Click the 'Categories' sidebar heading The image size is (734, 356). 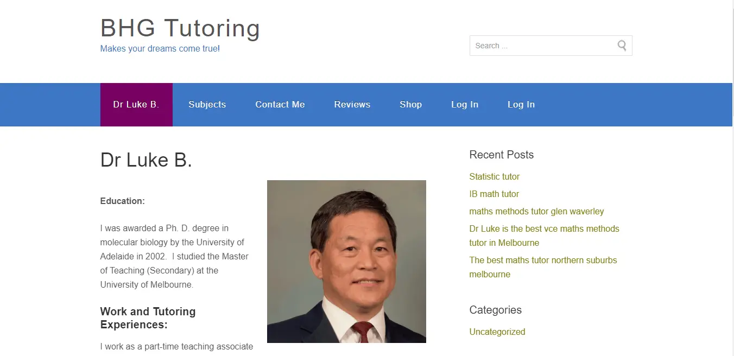pos(496,310)
